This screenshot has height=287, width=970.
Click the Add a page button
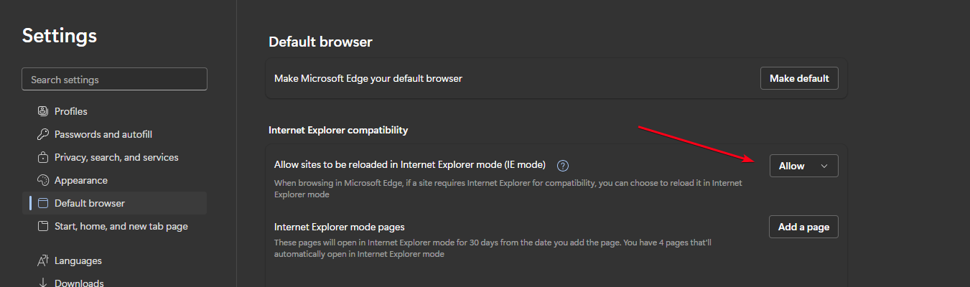click(803, 227)
